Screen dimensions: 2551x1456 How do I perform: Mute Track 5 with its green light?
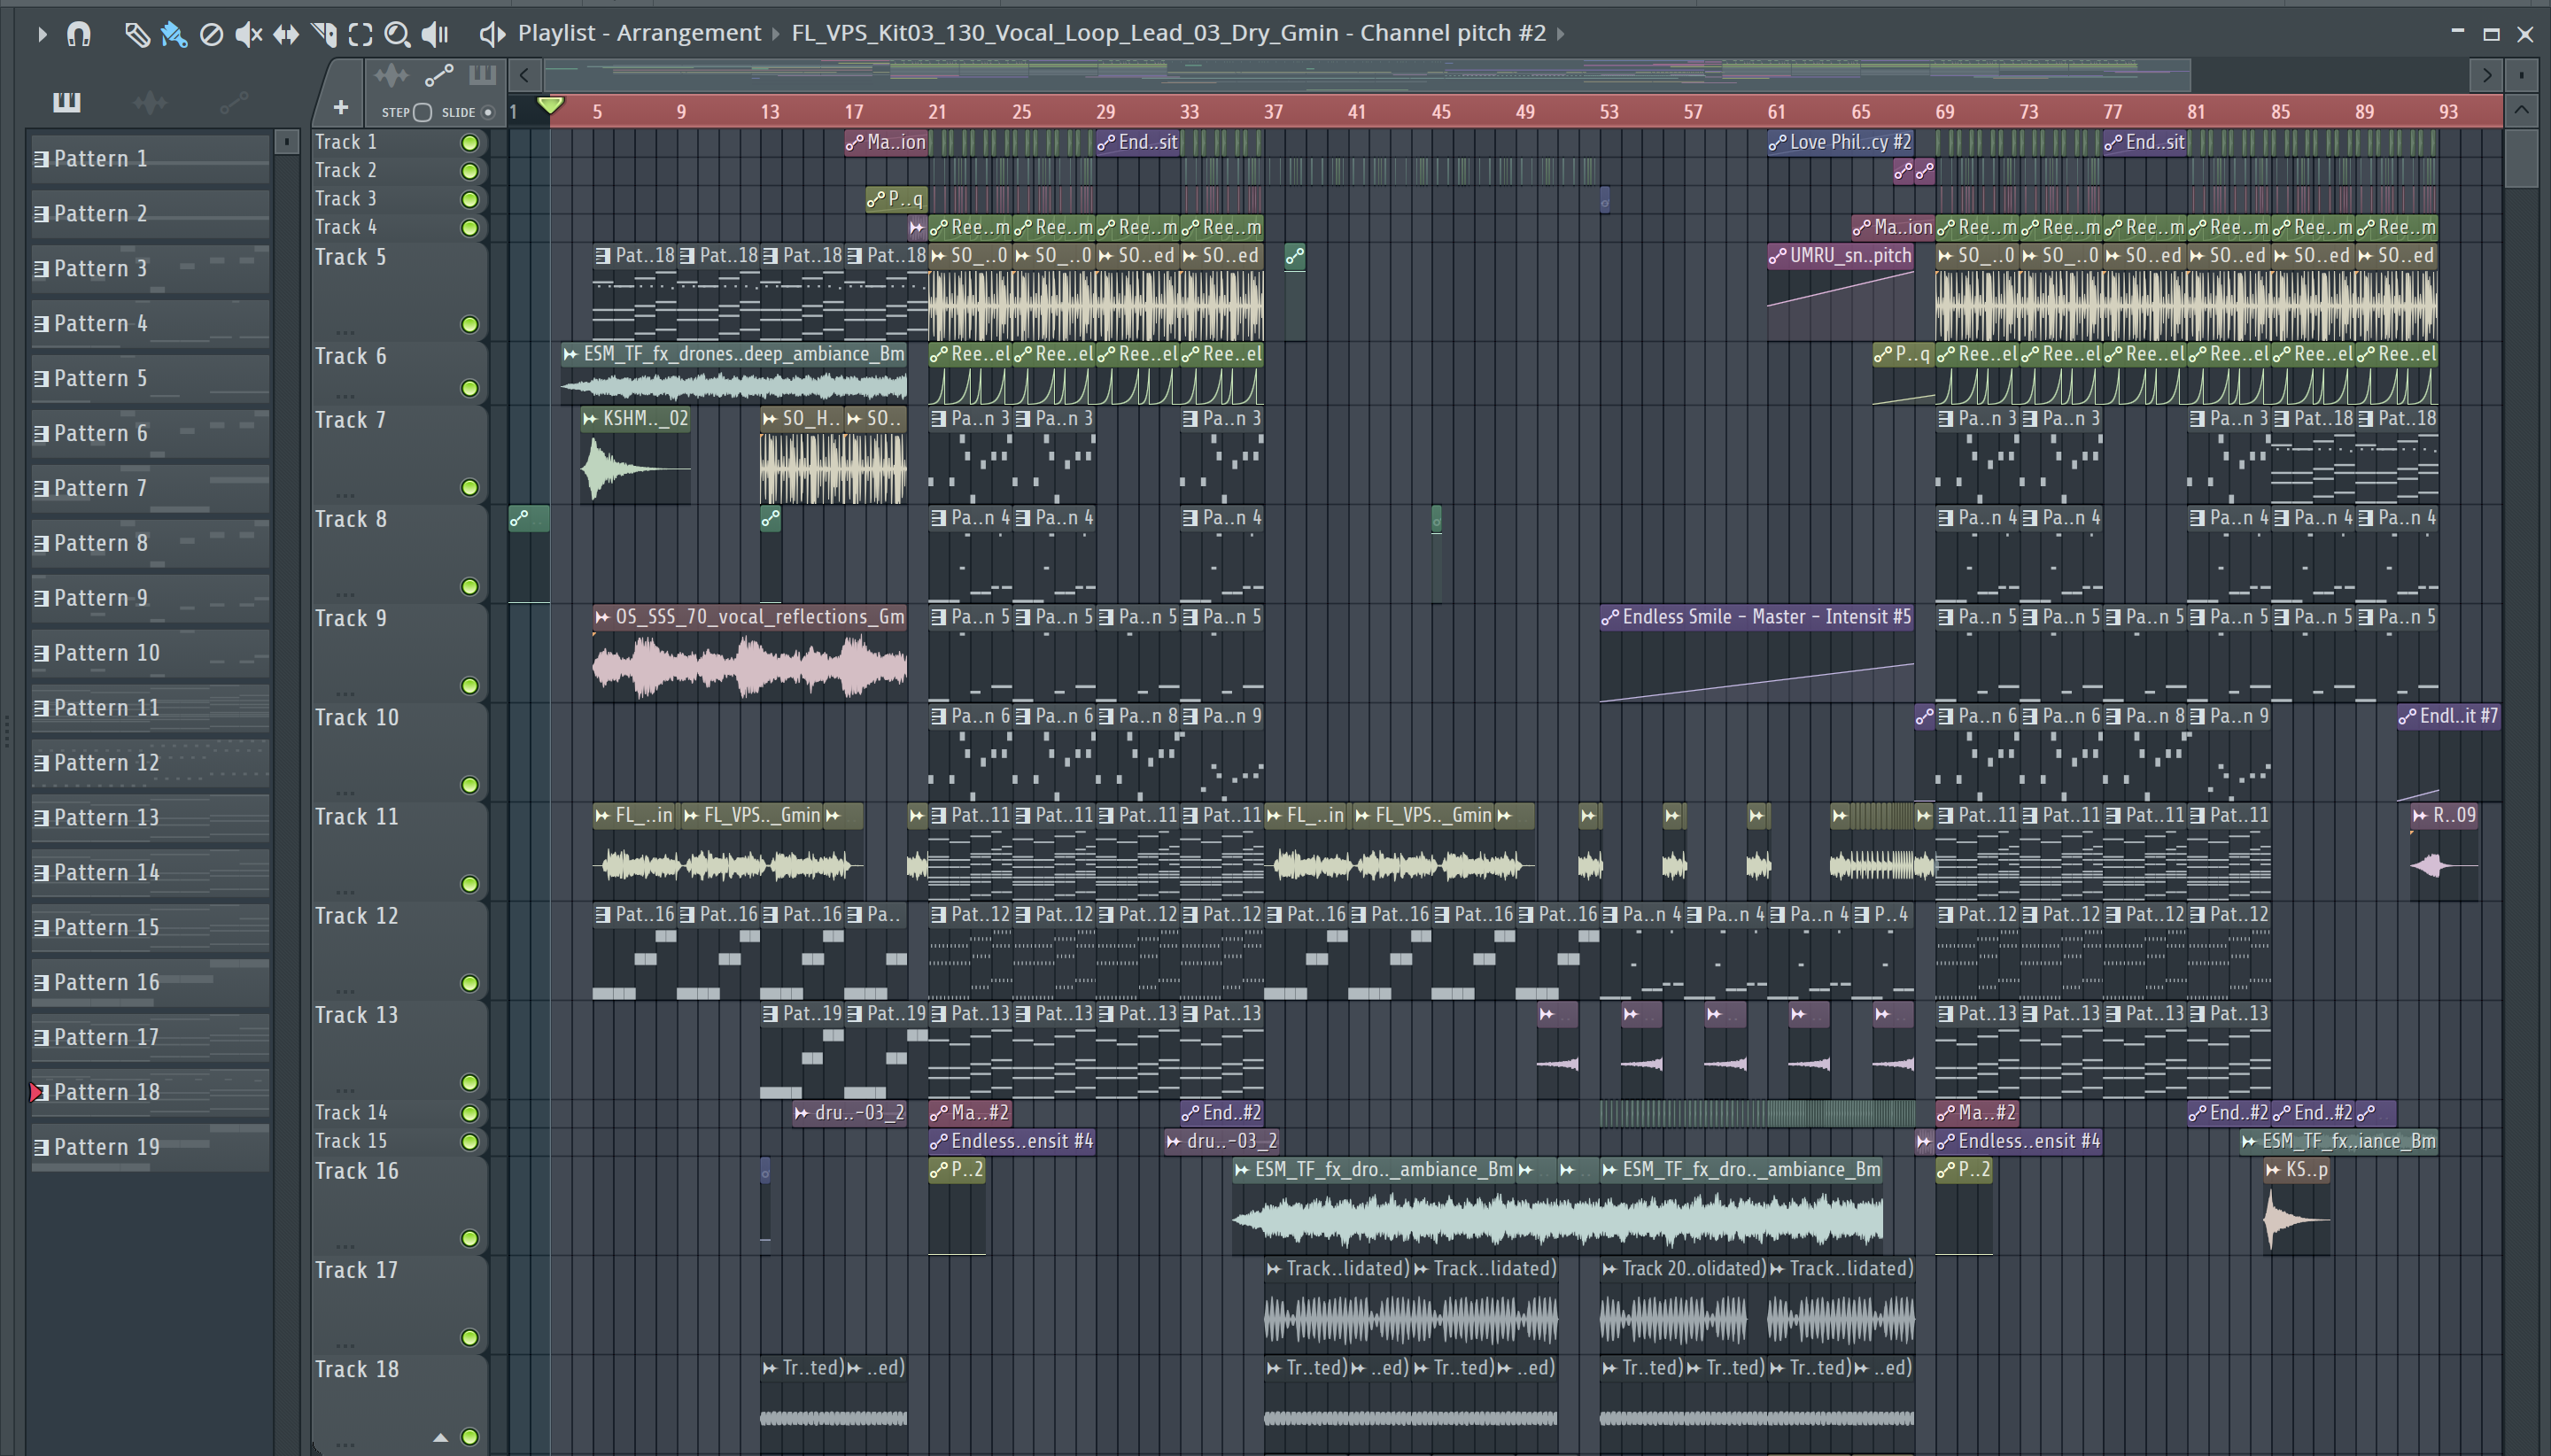[x=469, y=324]
